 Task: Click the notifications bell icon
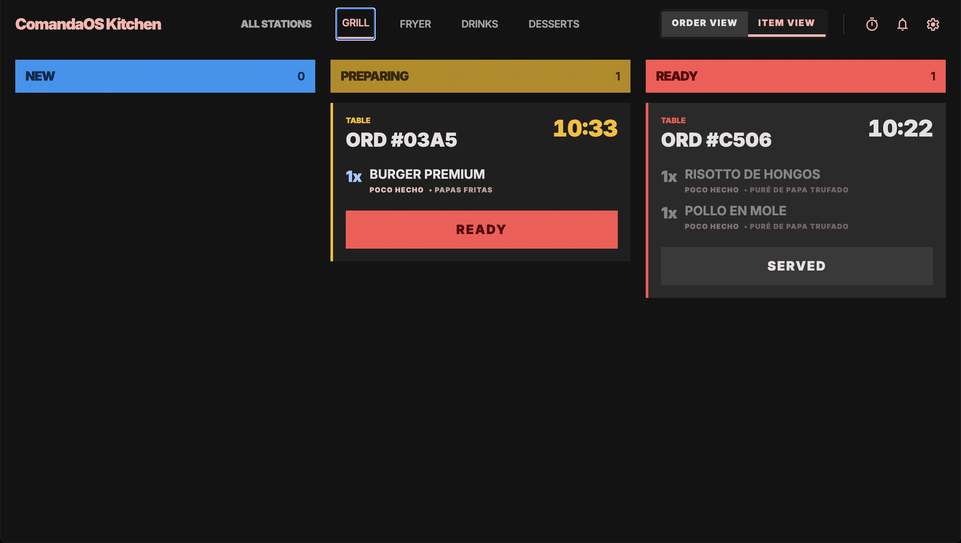point(902,24)
